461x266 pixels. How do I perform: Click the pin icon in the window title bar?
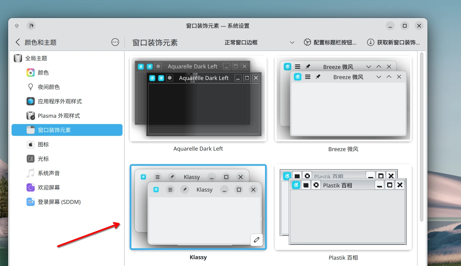31,26
